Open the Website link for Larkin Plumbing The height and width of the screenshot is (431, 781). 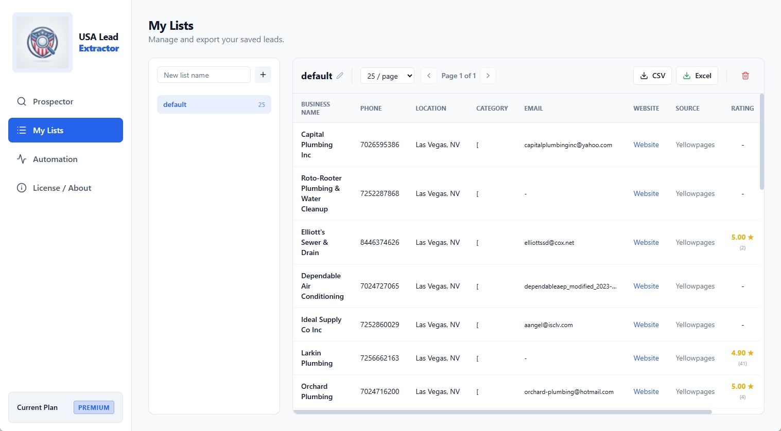[646, 358]
